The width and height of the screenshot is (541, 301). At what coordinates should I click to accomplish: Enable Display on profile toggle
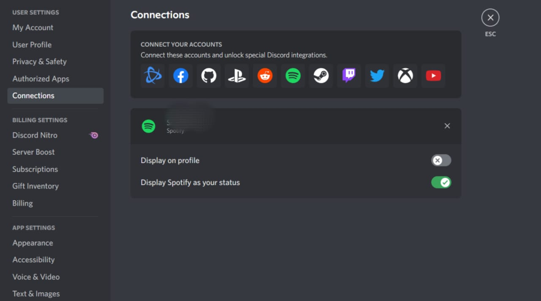coord(441,160)
